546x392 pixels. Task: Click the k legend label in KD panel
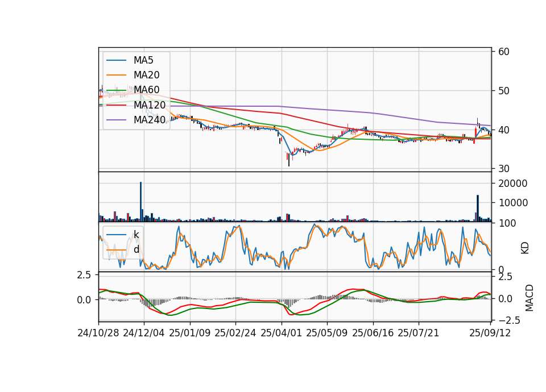click(136, 235)
